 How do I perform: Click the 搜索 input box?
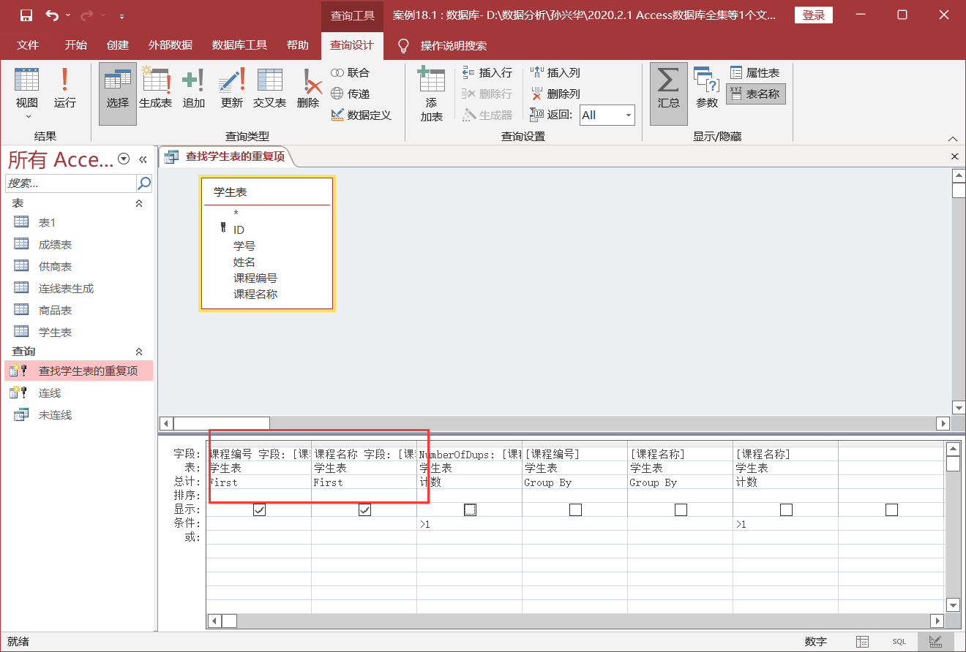pyautogui.click(x=70, y=183)
